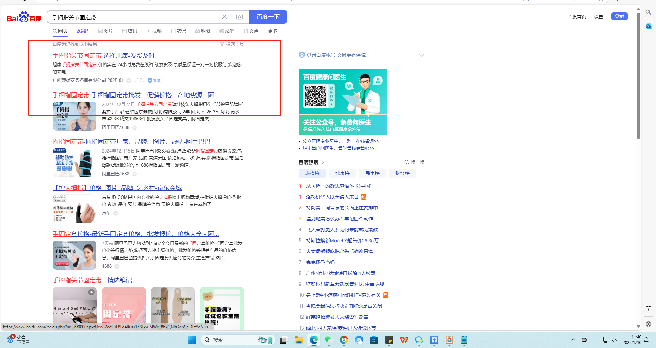Open the 更多 search category menu
Viewport: 656px width, 348px height.
[273, 31]
